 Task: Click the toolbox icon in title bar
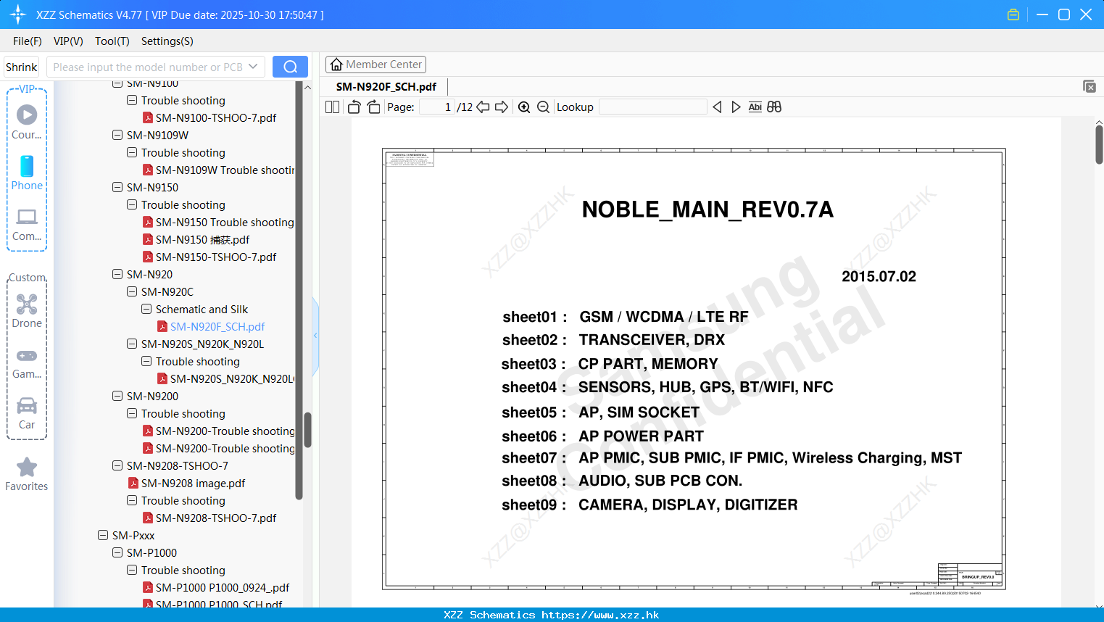coord(1013,14)
